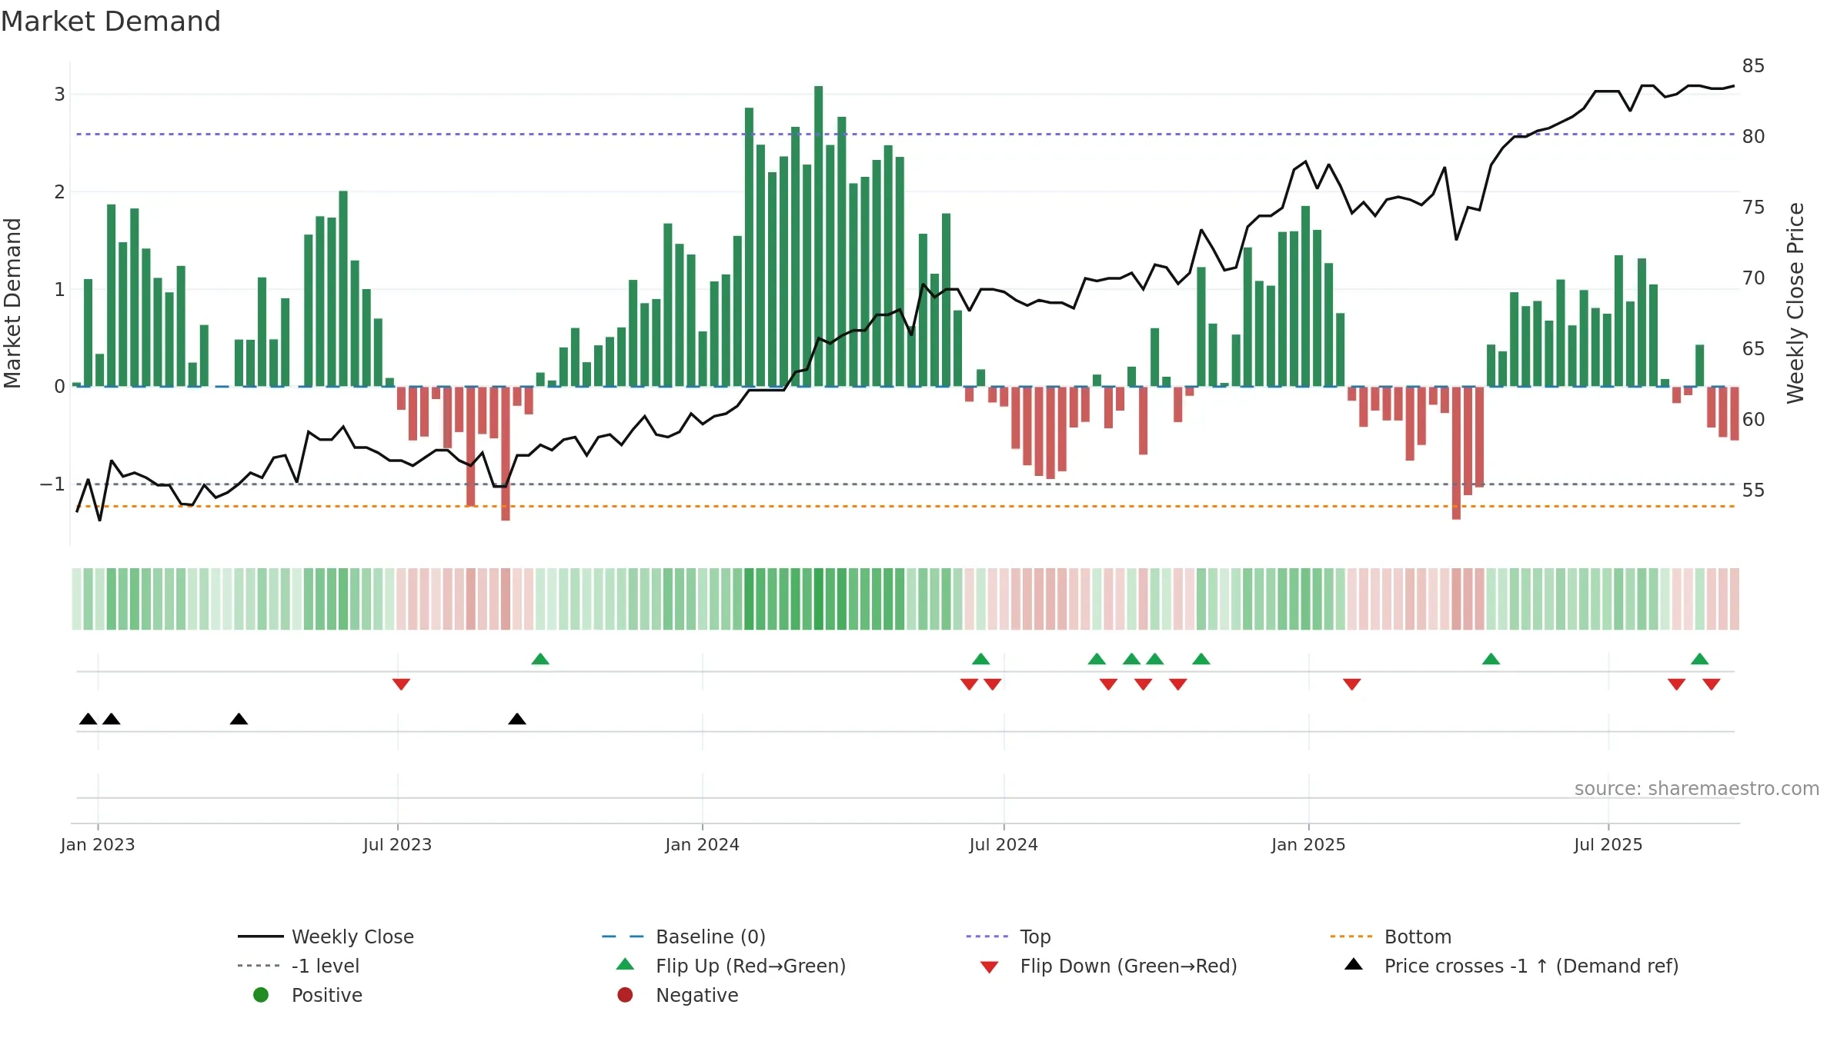The height and width of the screenshot is (1038, 1847).
Task: Click the last green flip-up marker after Jul 2025
Action: (x=1700, y=659)
